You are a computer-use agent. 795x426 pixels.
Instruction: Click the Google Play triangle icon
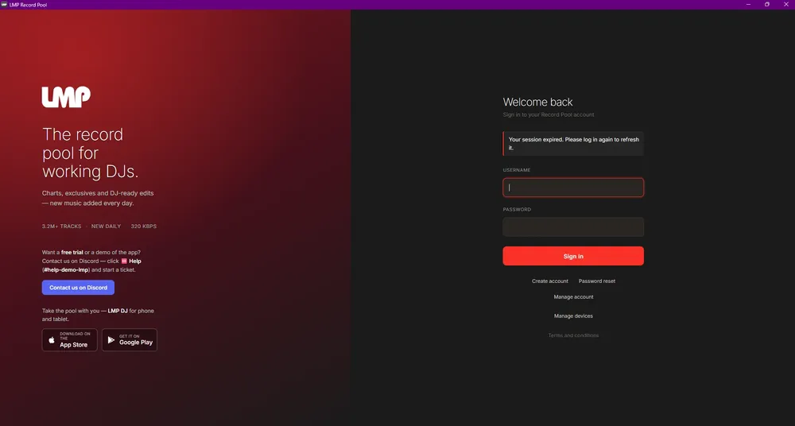(x=111, y=340)
